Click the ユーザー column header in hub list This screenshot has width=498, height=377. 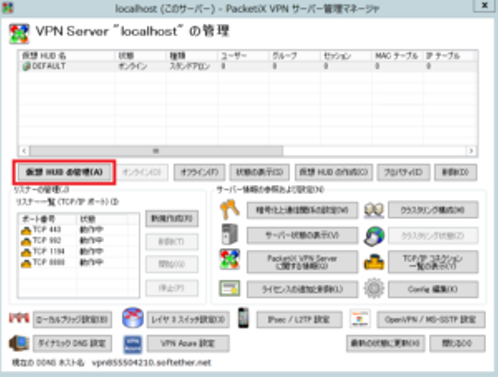[x=243, y=56]
